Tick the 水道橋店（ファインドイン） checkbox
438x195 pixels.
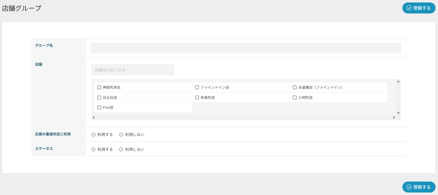[295, 87]
